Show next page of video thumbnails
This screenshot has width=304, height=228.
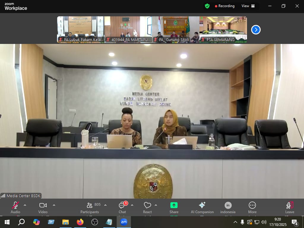[x=256, y=30]
